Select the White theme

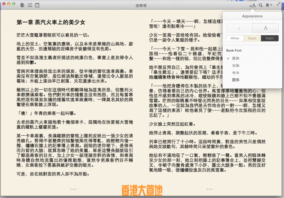click(235, 38)
